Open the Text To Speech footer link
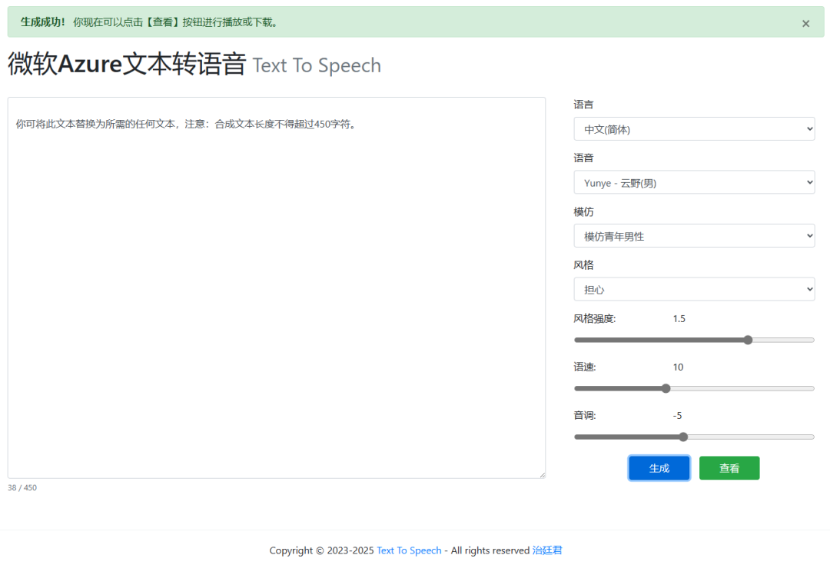Image resolution: width=830 pixels, height=565 pixels. point(409,550)
